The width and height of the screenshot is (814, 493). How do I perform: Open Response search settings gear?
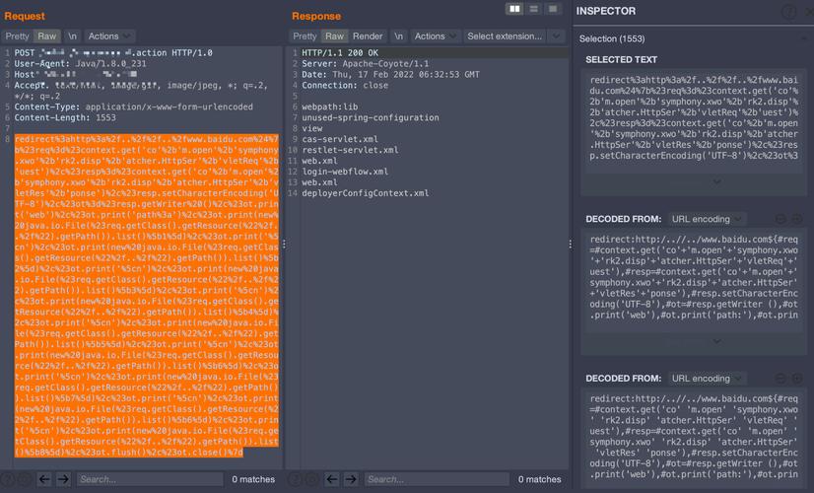coord(311,479)
